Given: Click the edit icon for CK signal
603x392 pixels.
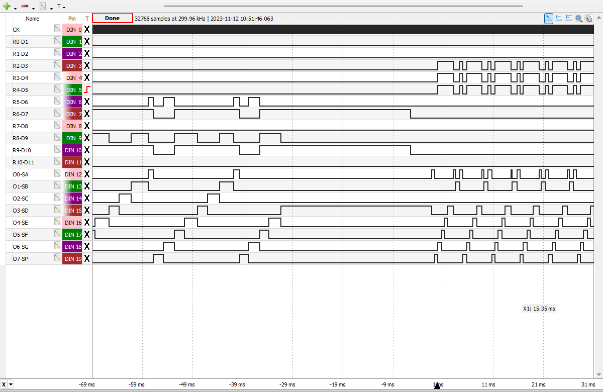Looking at the screenshot, I should (57, 30).
